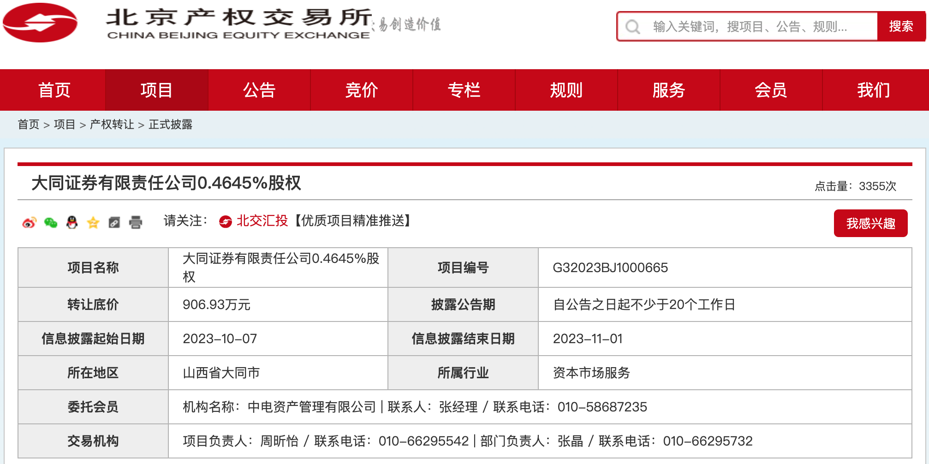The height and width of the screenshot is (464, 929).
Task: Click the 我感兴趣 button
Action: click(x=870, y=223)
